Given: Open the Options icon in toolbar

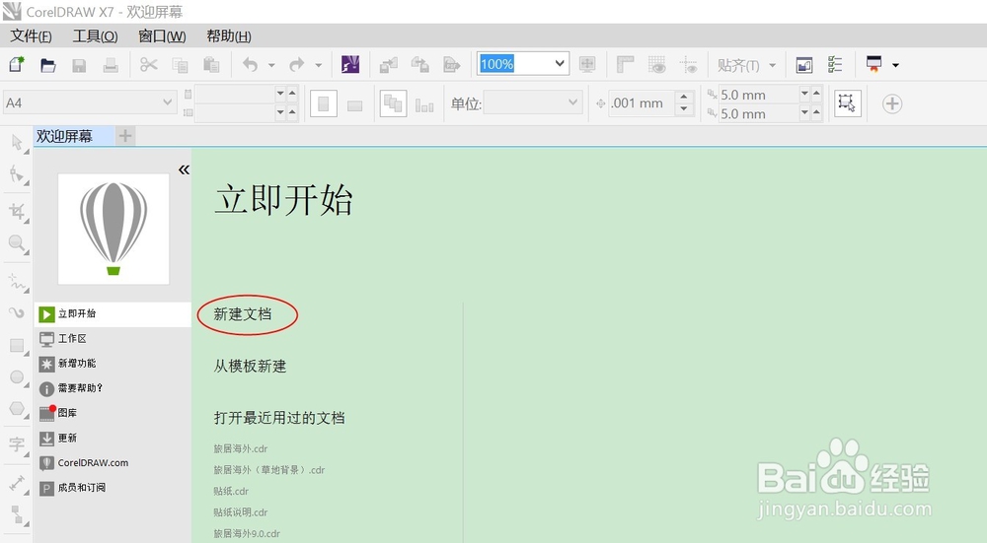Looking at the screenshot, I should pyautogui.click(x=835, y=65).
